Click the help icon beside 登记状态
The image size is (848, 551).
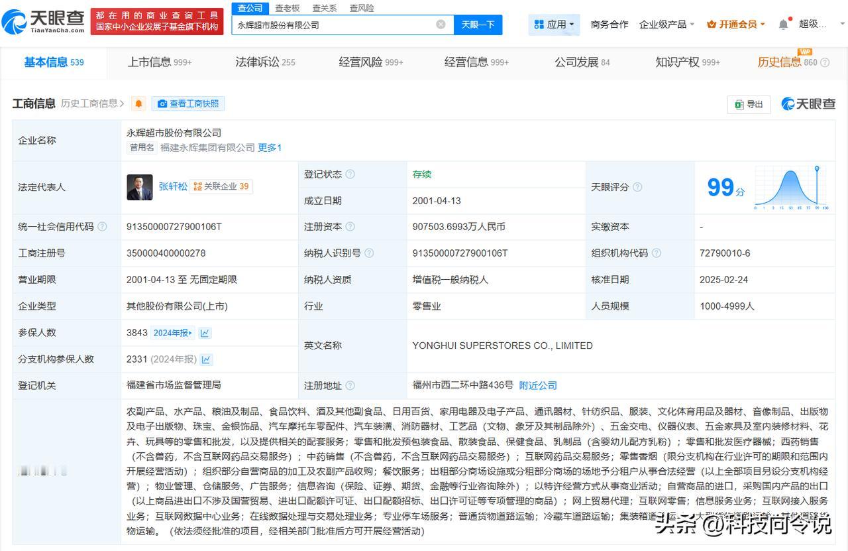click(x=350, y=174)
